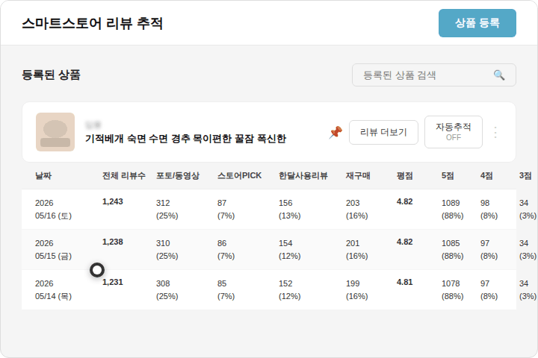The height and width of the screenshot is (358, 538).
Task: Select photo/video value 308
Action: pyautogui.click(x=163, y=283)
